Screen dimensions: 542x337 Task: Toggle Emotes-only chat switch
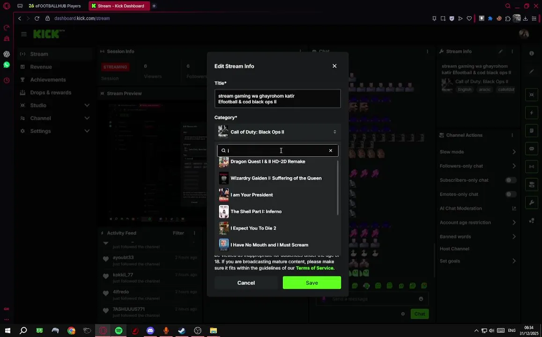510,194
